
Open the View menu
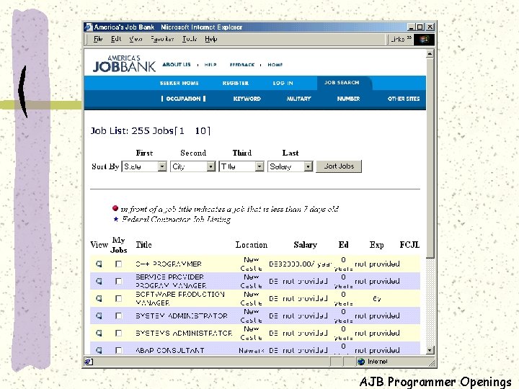pos(136,39)
